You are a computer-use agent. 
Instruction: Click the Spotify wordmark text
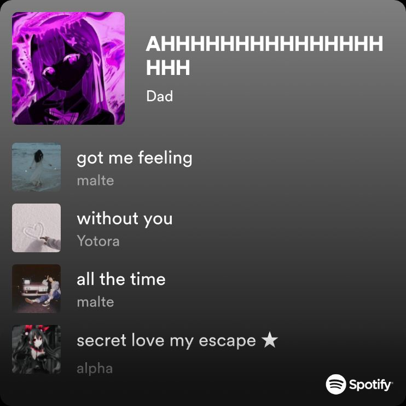click(x=370, y=385)
